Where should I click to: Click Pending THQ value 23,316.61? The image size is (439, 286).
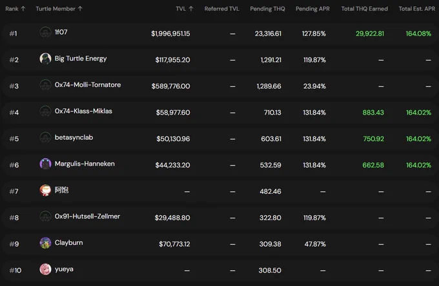point(268,33)
